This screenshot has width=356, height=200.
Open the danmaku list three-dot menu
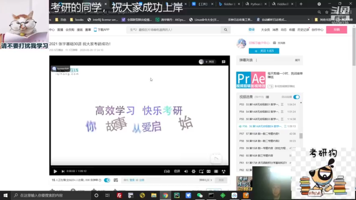point(256,60)
